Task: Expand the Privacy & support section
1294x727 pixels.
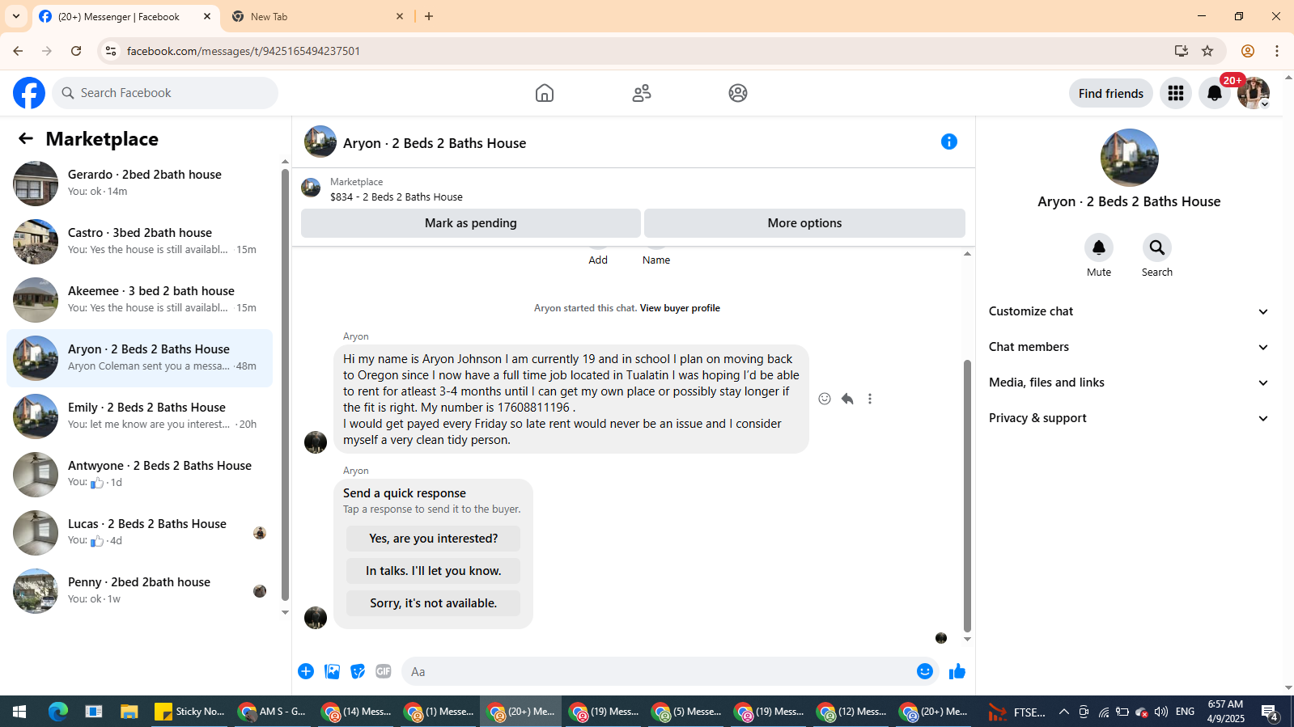Action: [x=1129, y=418]
